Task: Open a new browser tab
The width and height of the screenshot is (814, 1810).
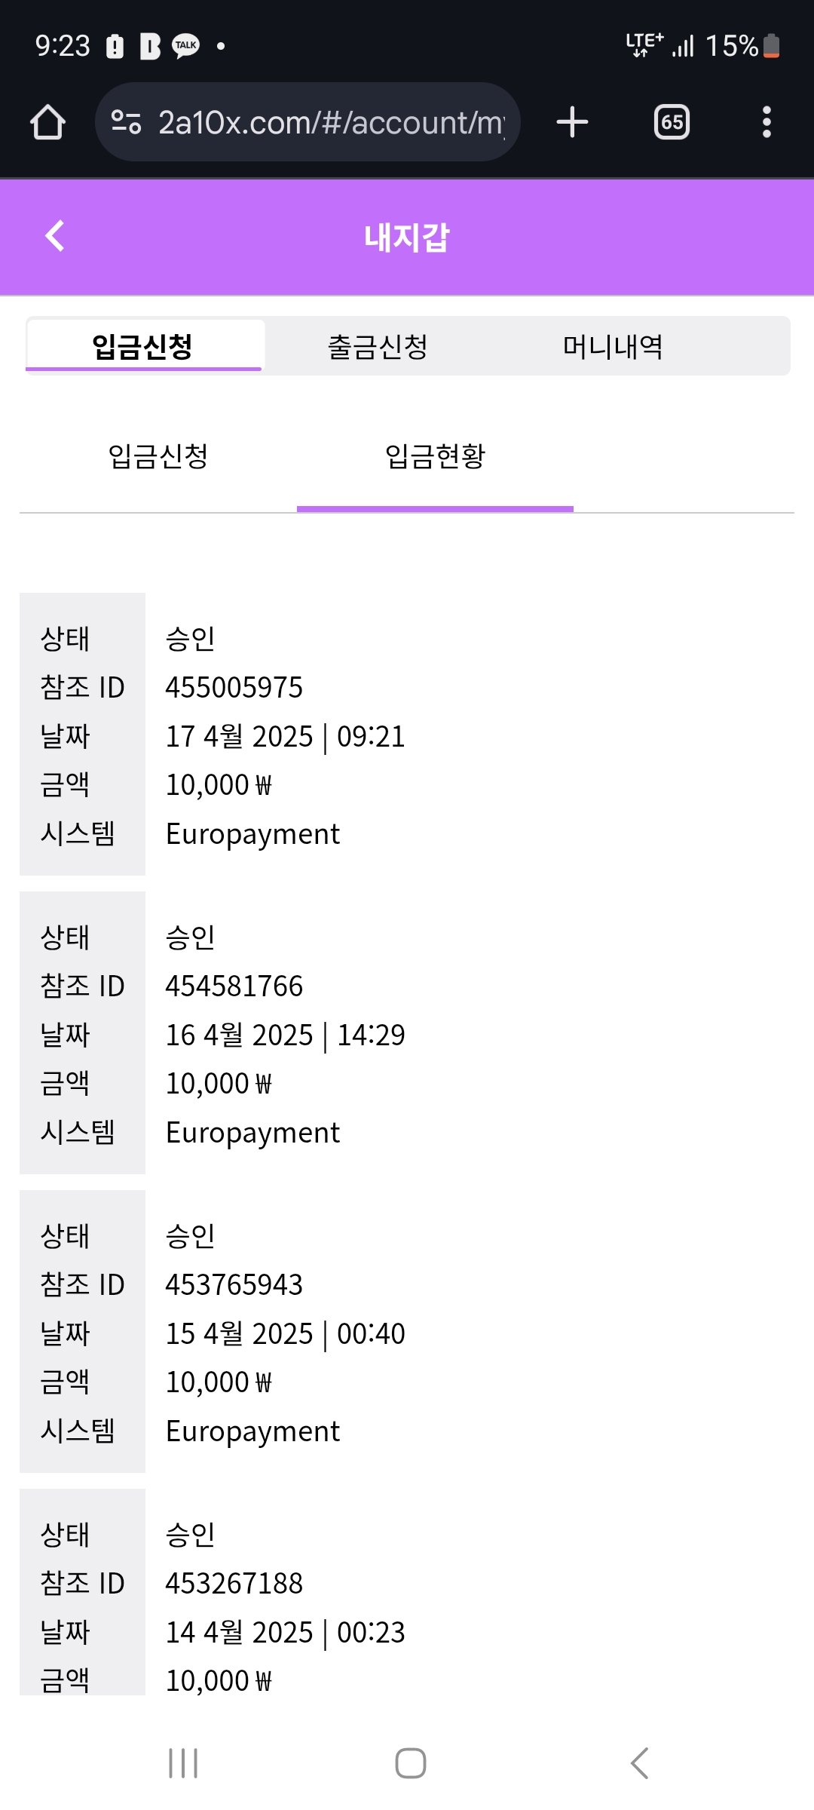Action: pos(572,122)
